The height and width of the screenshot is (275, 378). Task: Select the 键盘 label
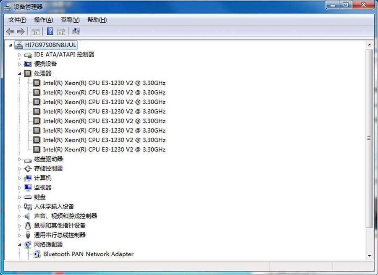[40, 197]
